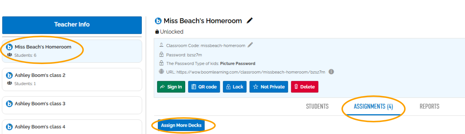
Task: Open the Assignments (4) tab
Action: pyautogui.click(x=373, y=106)
